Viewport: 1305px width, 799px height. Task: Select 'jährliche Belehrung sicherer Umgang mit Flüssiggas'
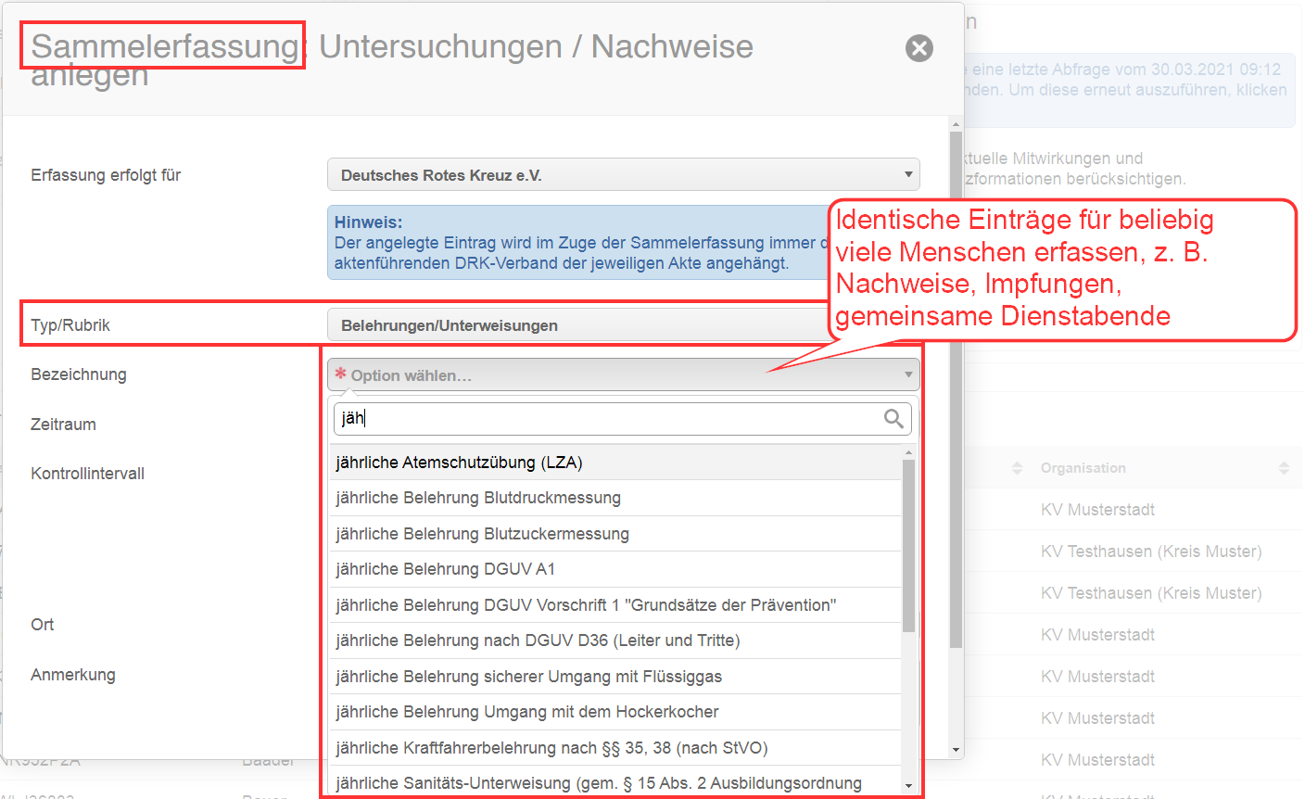click(615, 677)
